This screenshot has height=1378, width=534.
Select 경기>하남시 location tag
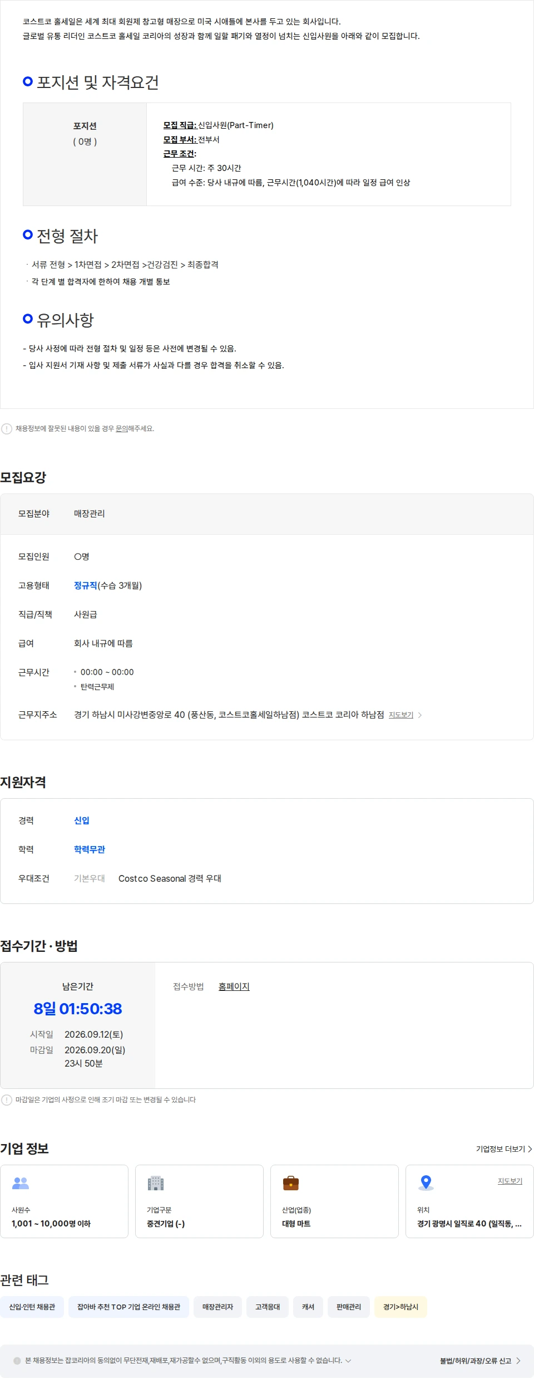(400, 1307)
